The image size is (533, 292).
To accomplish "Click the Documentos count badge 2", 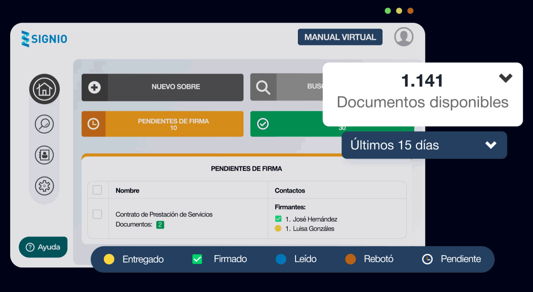I will pyautogui.click(x=160, y=225).
